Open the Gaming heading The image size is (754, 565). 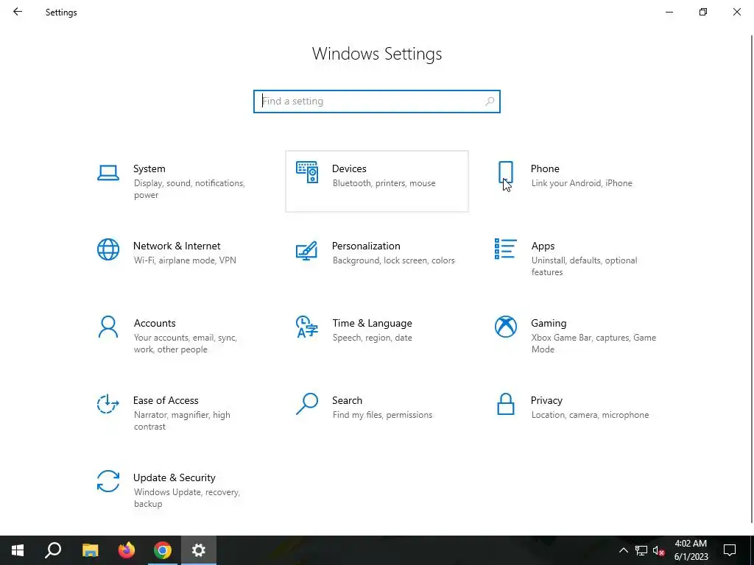549,324
